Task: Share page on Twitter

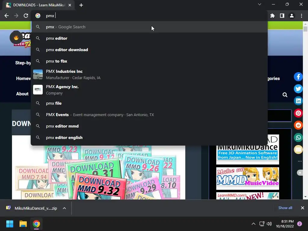Action: click(x=298, y=89)
